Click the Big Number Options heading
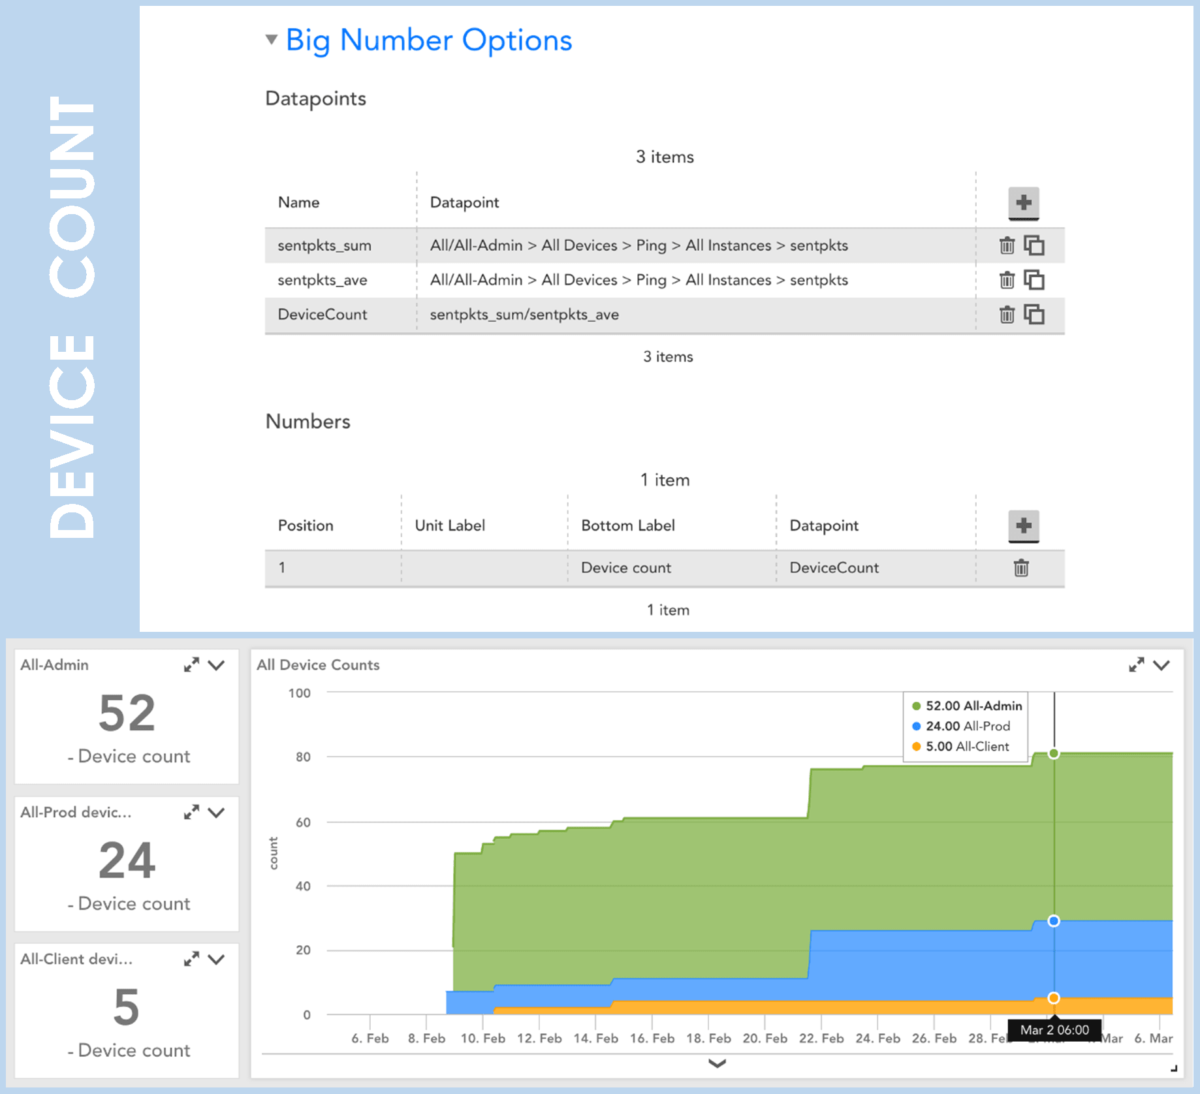The image size is (1200, 1094). (429, 40)
